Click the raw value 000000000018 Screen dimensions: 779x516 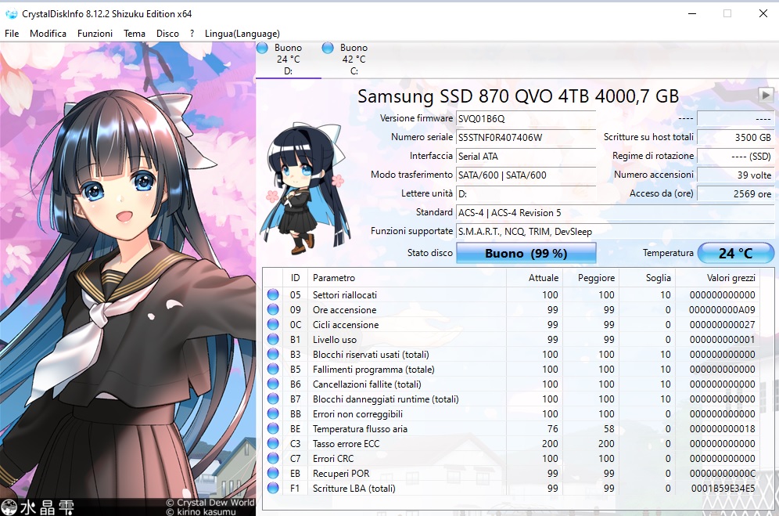click(723, 428)
